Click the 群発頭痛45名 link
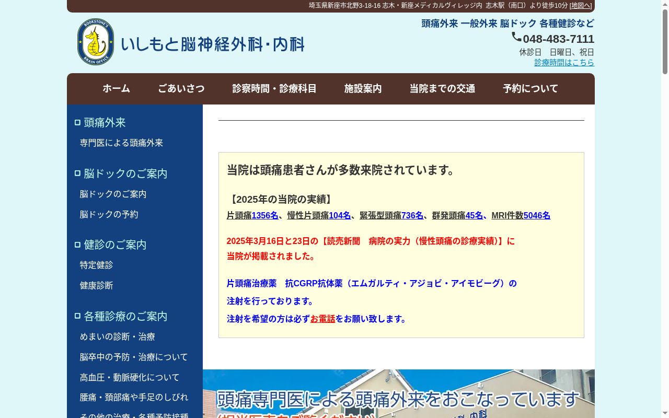The image size is (669, 418). point(458,216)
